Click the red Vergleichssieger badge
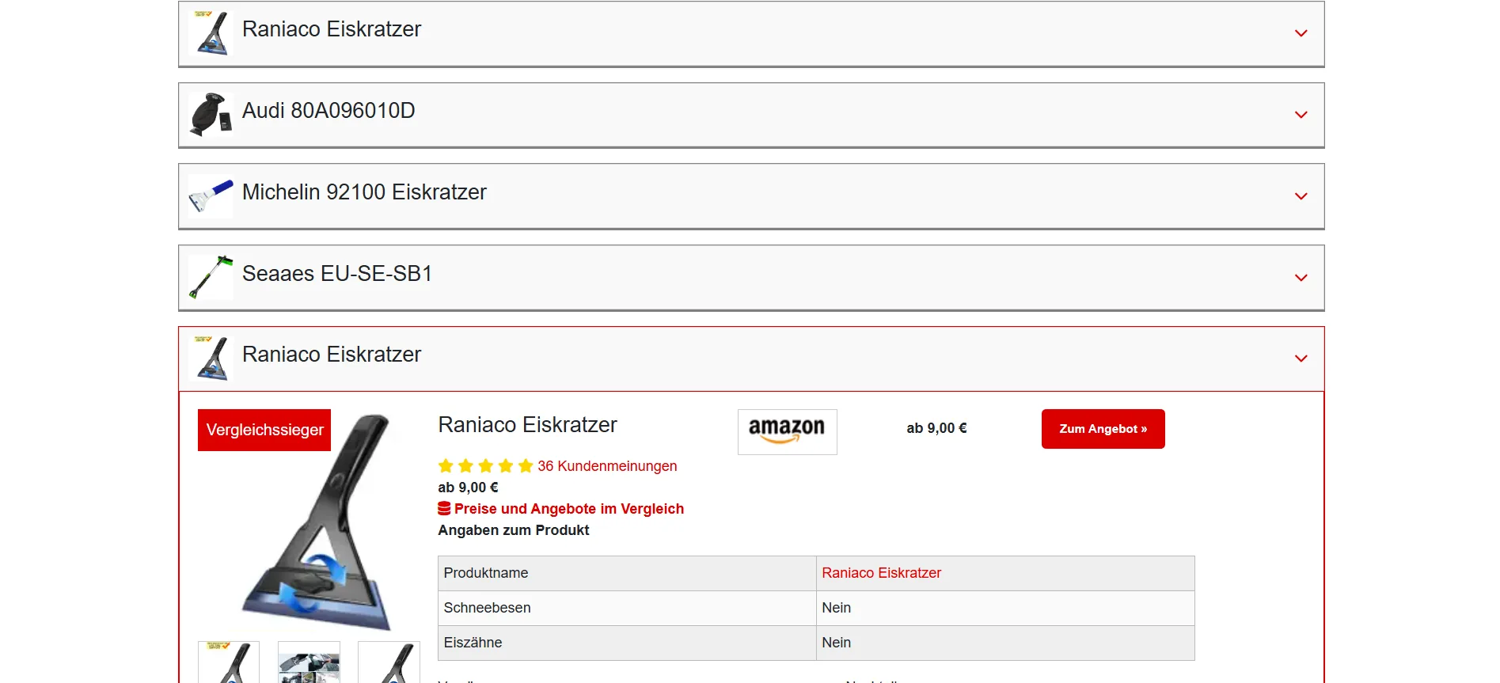The width and height of the screenshot is (1500, 683). click(x=264, y=430)
